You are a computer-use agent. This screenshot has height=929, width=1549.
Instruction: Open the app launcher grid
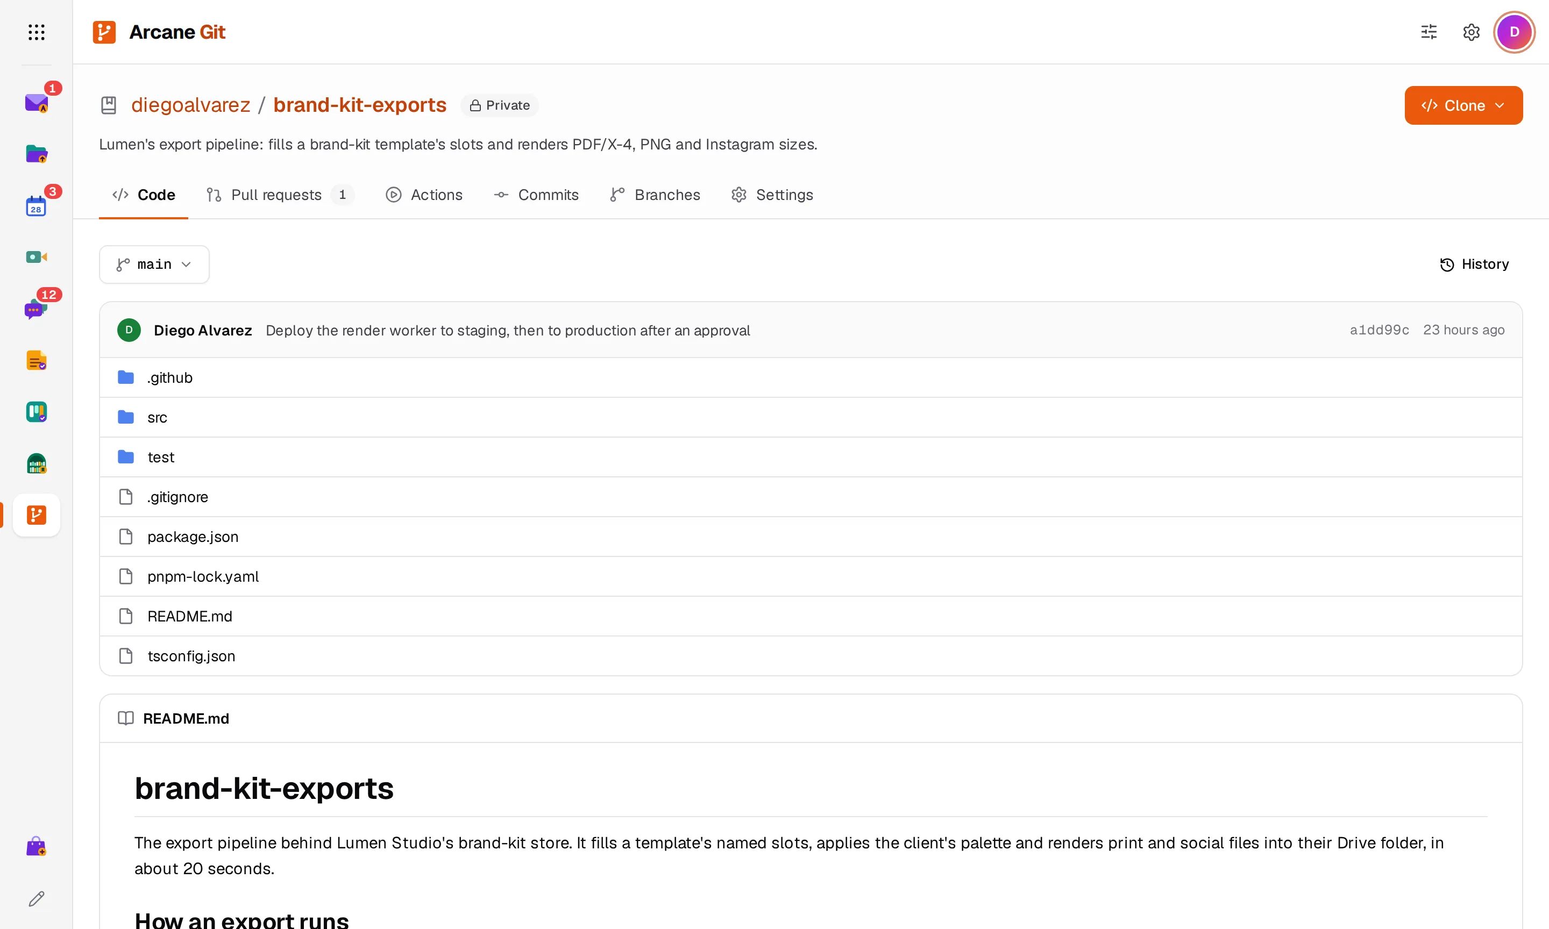[37, 32]
